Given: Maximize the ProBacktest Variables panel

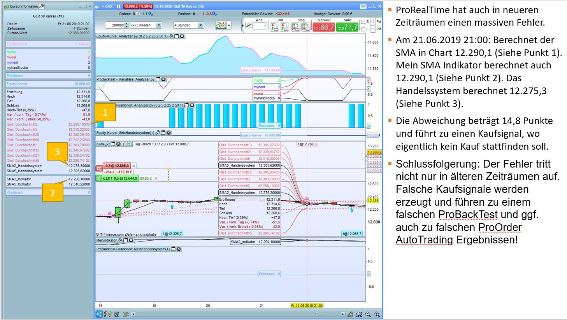Looking at the screenshot, I should (158, 79).
